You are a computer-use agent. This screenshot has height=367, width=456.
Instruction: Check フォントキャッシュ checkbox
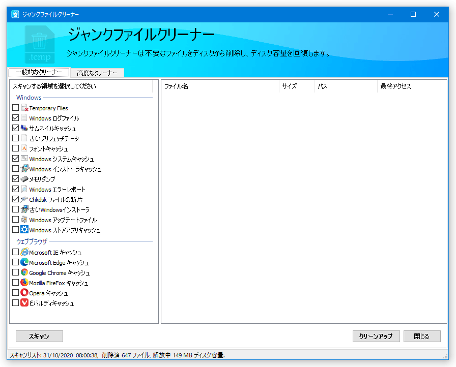(x=16, y=148)
